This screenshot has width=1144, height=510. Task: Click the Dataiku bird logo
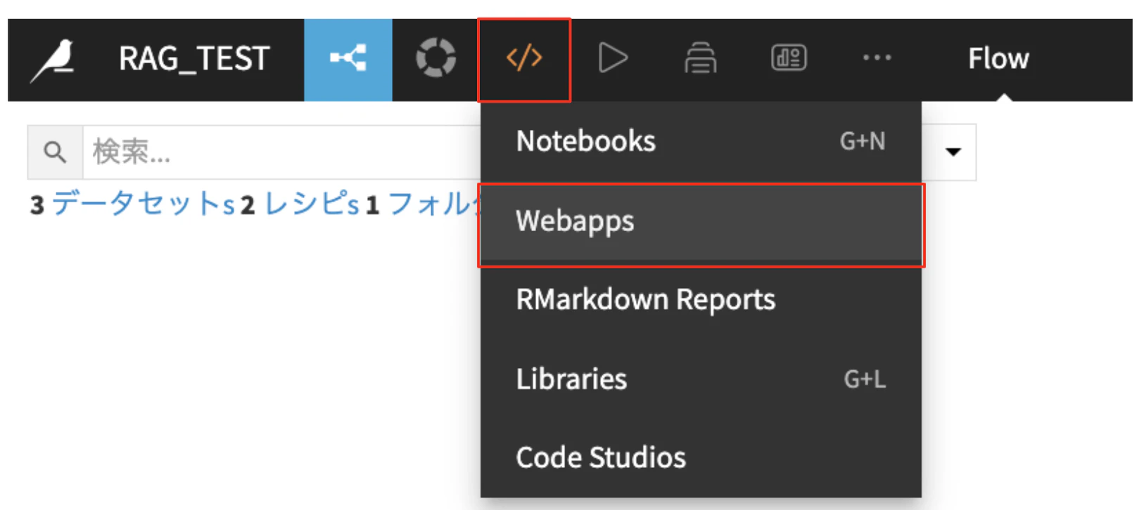click(x=53, y=59)
